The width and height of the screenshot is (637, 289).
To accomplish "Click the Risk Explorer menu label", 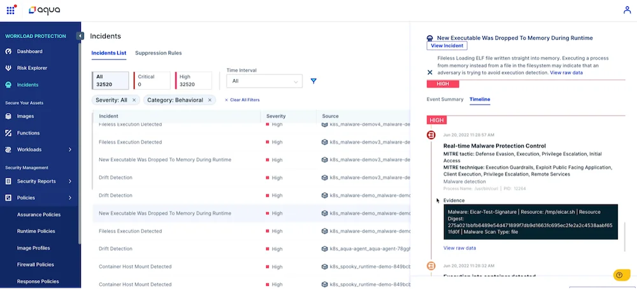I will click(32, 68).
